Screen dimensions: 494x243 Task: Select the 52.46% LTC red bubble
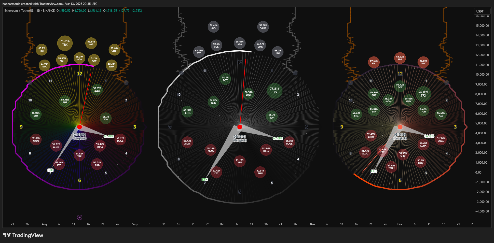tap(59, 164)
